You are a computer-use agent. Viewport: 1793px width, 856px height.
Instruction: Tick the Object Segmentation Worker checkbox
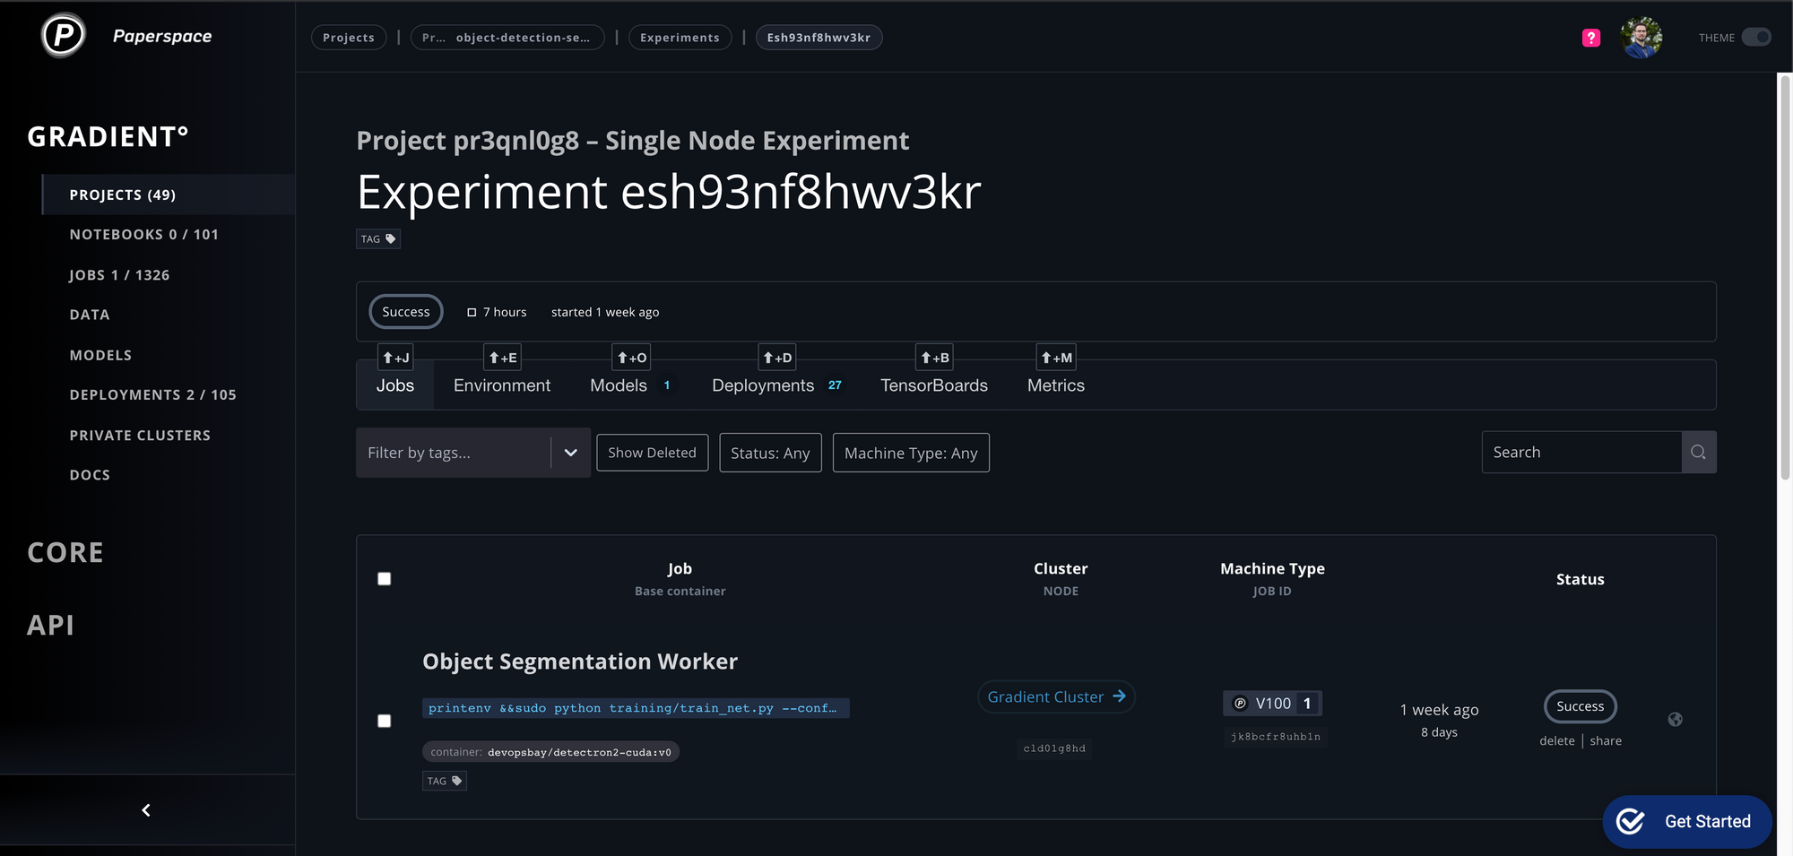(385, 721)
